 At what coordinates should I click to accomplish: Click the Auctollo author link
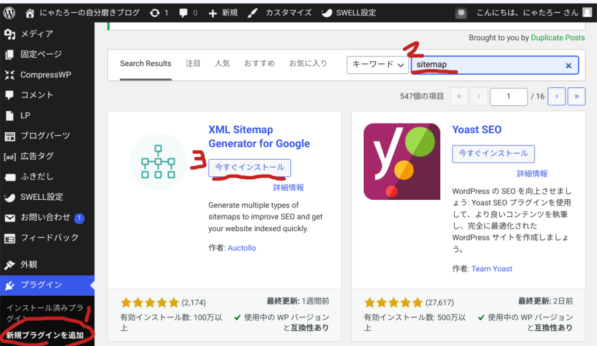tap(241, 248)
